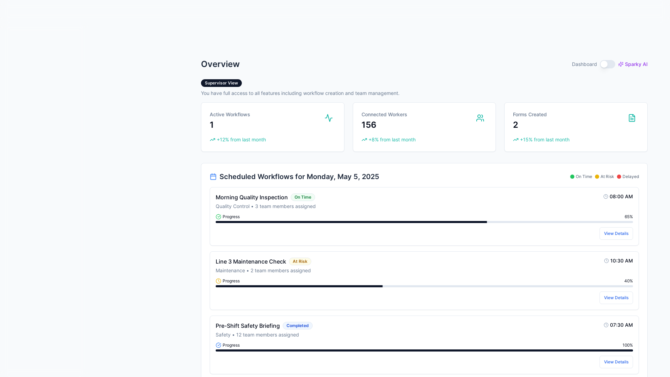This screenshot has height=377, width=670.
Task: Click the clock icon beside 08:00 AM
Action: (606, 197)
